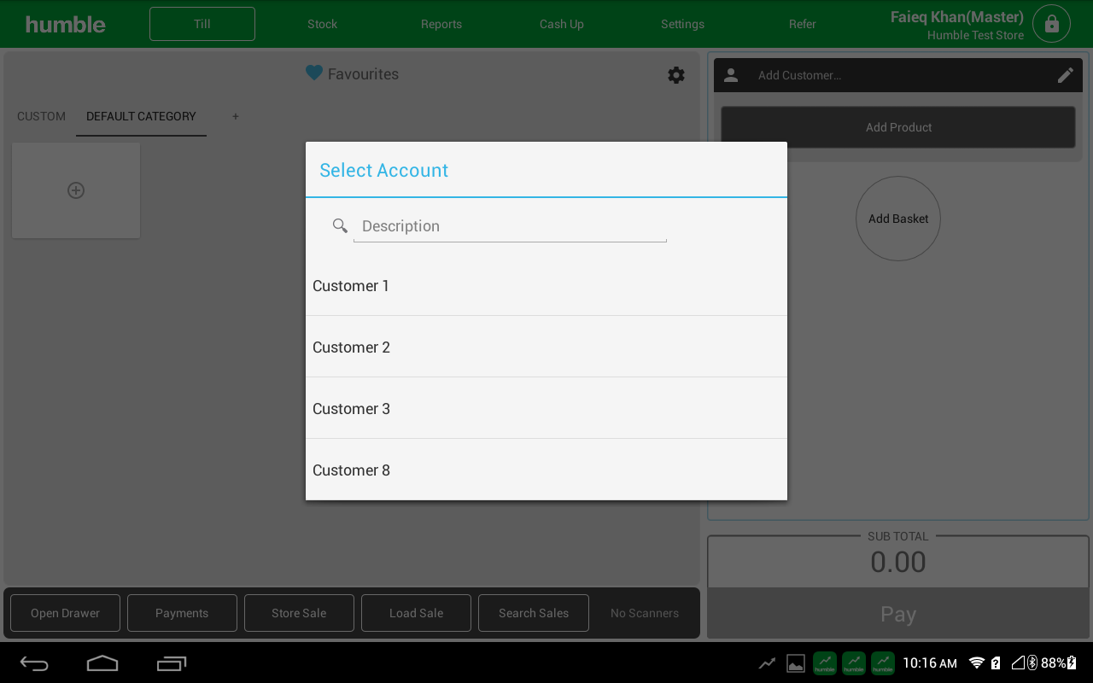Select Customer 2 account

546,347
